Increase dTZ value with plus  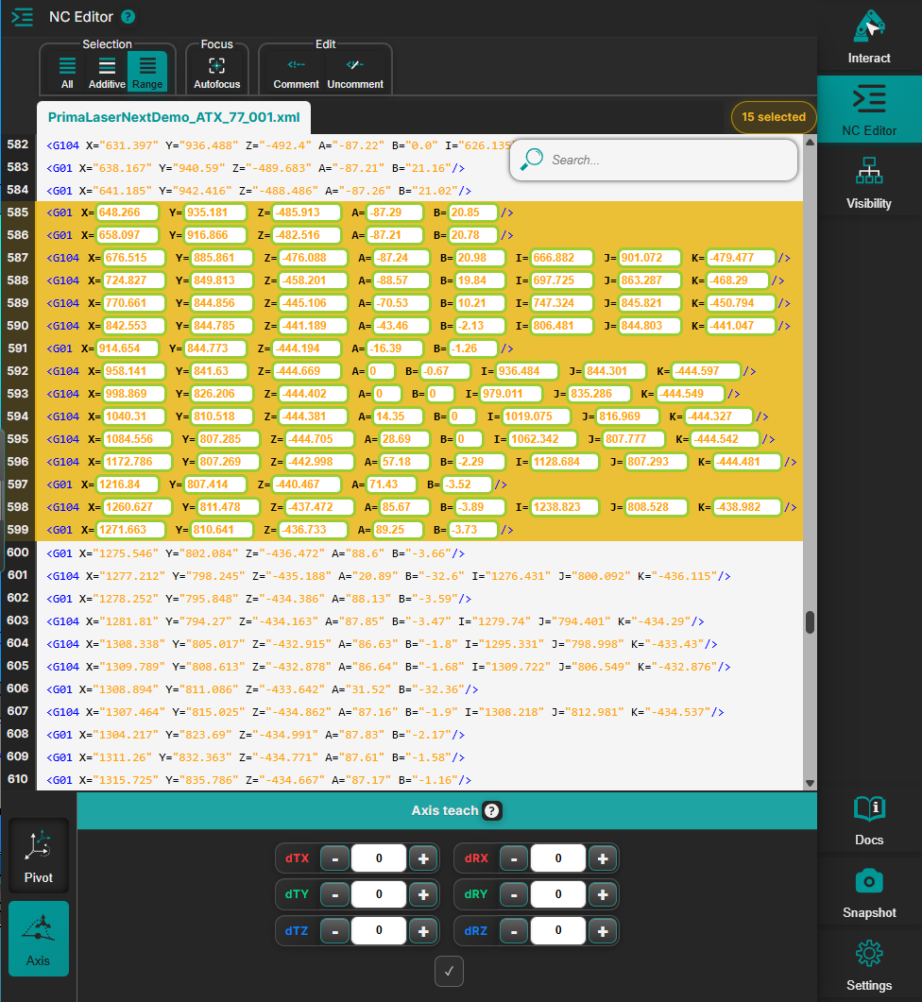pyautogui.click(x=422, y=931)
